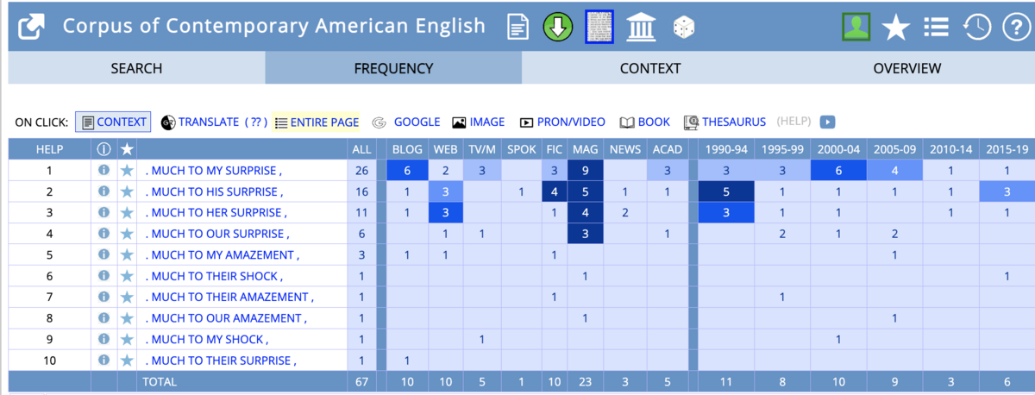Star the MUCH TO THEIR AMAZEMENT row
Screen dimensions: 1035x395
127,298
